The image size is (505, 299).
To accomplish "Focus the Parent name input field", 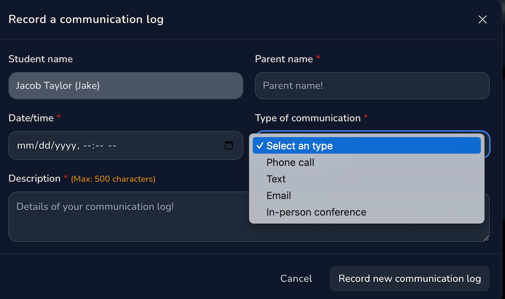I will [x=372, y=85].
